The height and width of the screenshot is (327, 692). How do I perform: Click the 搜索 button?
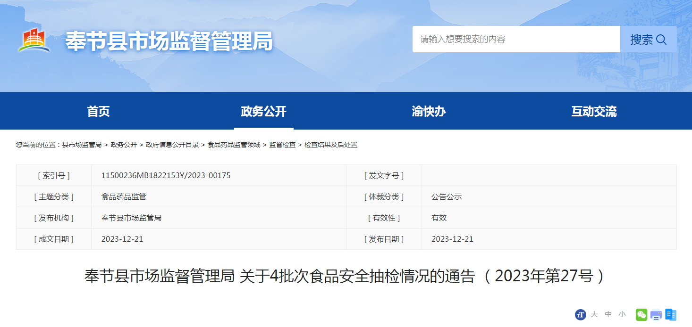coord(648,39)
